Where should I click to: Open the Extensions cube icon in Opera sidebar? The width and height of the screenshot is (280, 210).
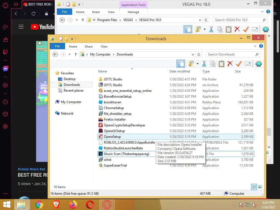point(5,114)
